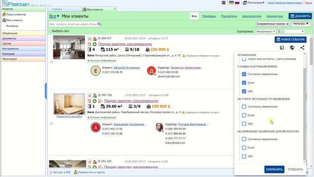Select the Продавцы filter tab

(209, 16)
